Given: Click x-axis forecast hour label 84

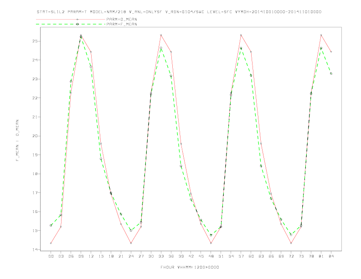Looking at the screenshot, I should tap(331, 256).
